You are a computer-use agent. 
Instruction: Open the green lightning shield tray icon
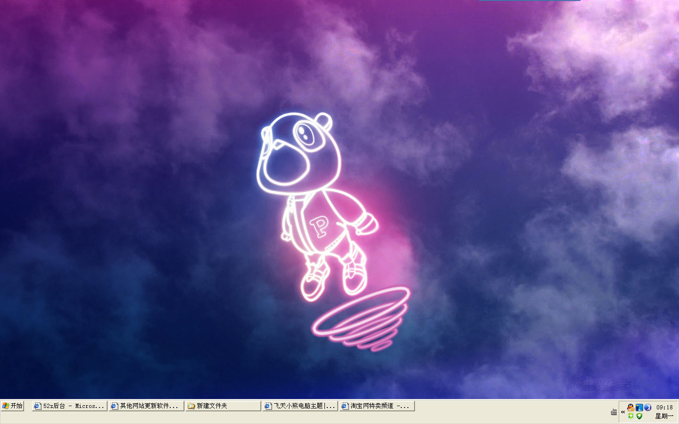coord(639,416)
